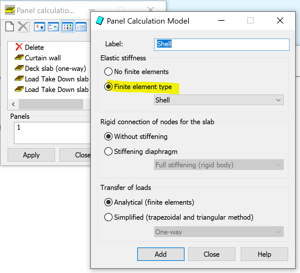Choose Simplified trapezoidal and triangular method
Screen dimensions: 300x273
[x=108, y=217]
